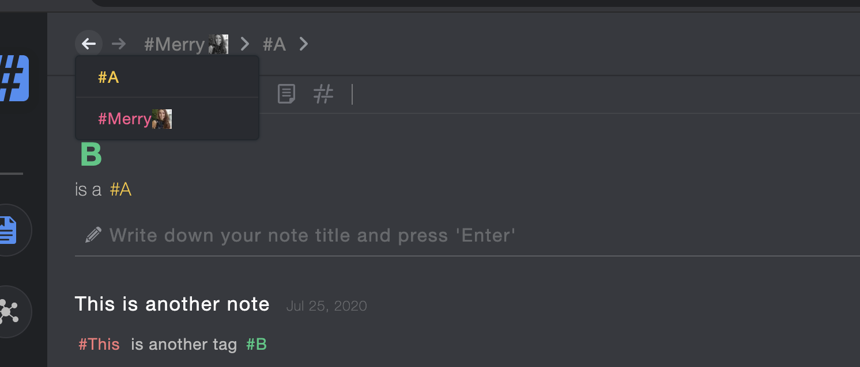
Task: Expand the chevron after #A breadcrumb
Action: tap(304, 44)
